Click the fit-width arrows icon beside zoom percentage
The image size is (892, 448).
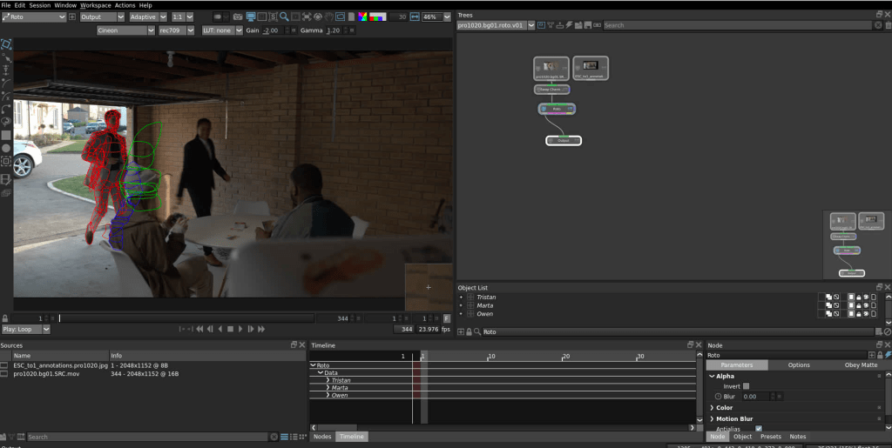[415, 17]
